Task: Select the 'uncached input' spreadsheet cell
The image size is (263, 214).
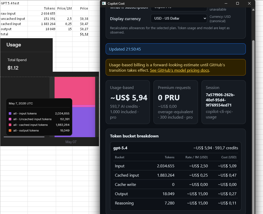Action: tap(14, 19)
